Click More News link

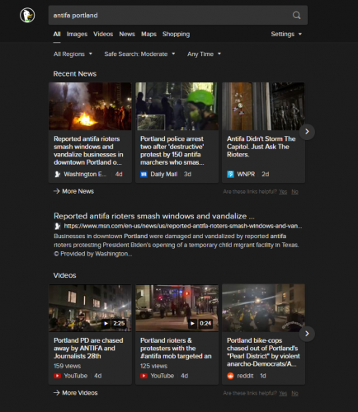[73, 191]
